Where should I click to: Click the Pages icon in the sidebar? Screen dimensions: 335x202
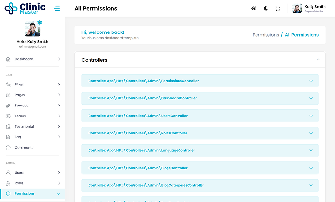[x=8, y=95]
